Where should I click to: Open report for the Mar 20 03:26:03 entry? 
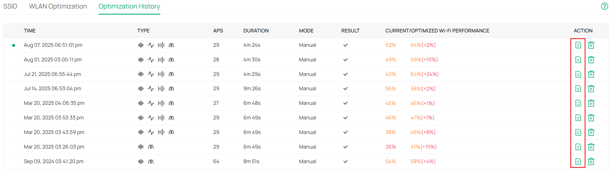tap(578, 147)
